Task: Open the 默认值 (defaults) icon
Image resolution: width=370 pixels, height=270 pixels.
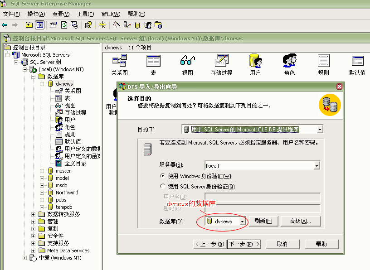Action: coord(357,62)
